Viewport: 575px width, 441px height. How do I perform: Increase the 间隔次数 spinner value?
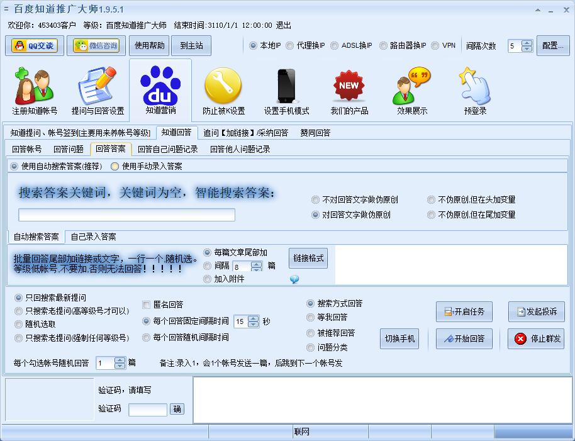coord(527,43)
